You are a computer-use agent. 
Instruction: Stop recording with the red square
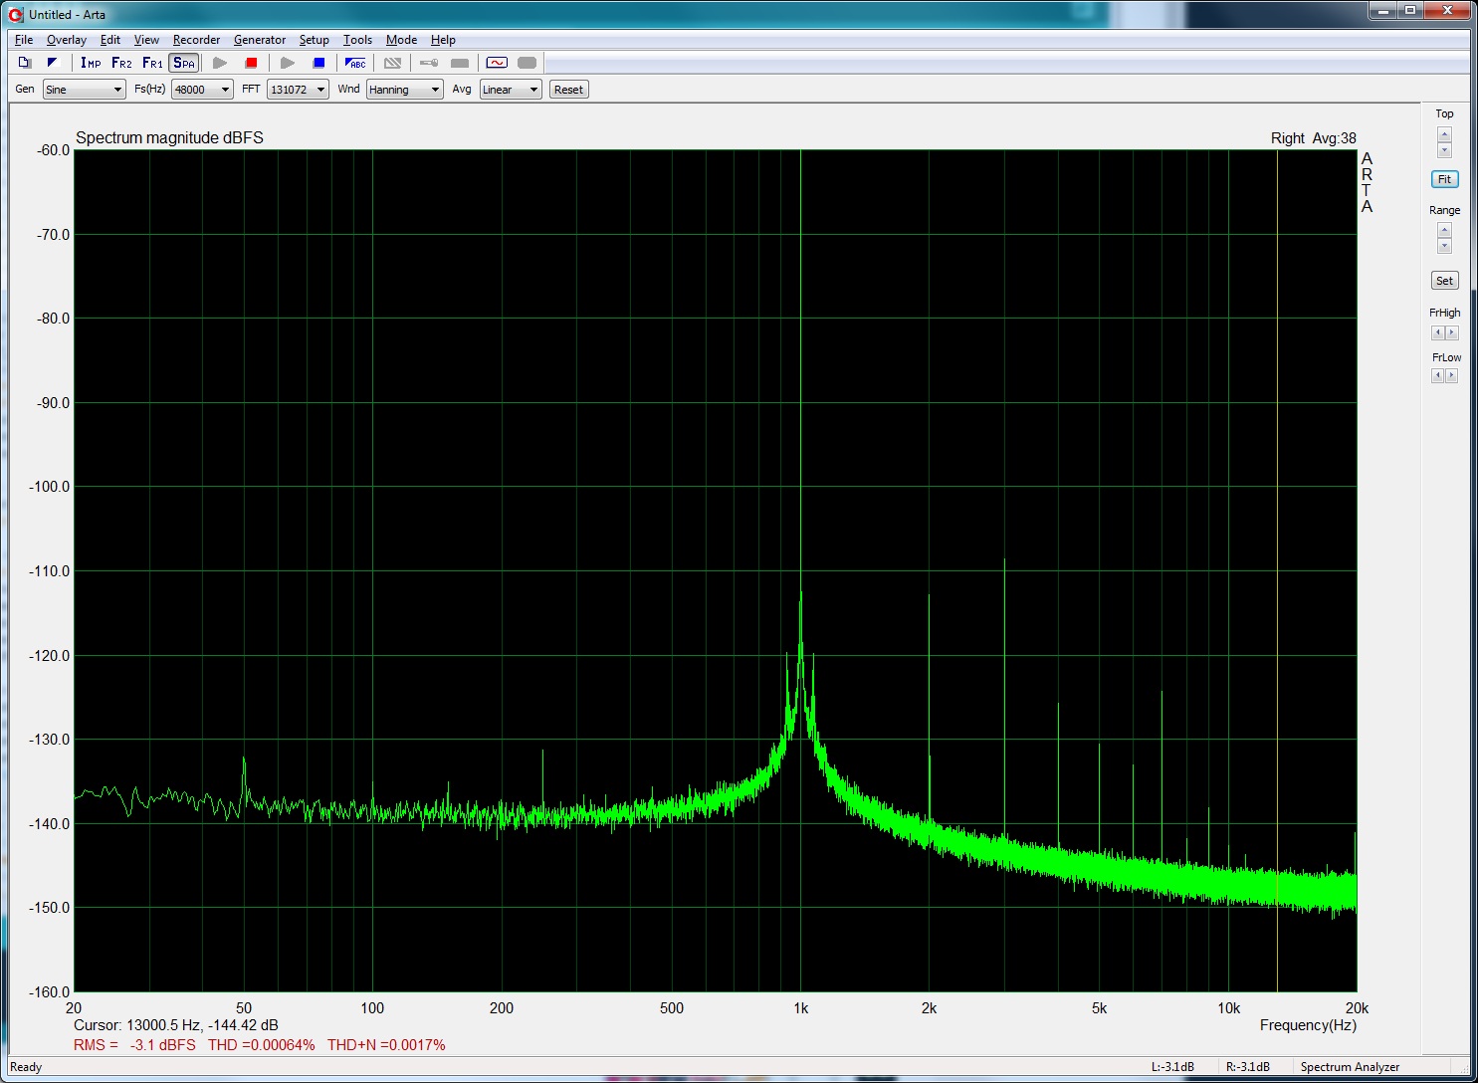(251, 63)
